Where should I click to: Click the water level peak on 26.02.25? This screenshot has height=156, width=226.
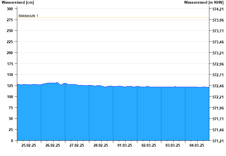57,83
